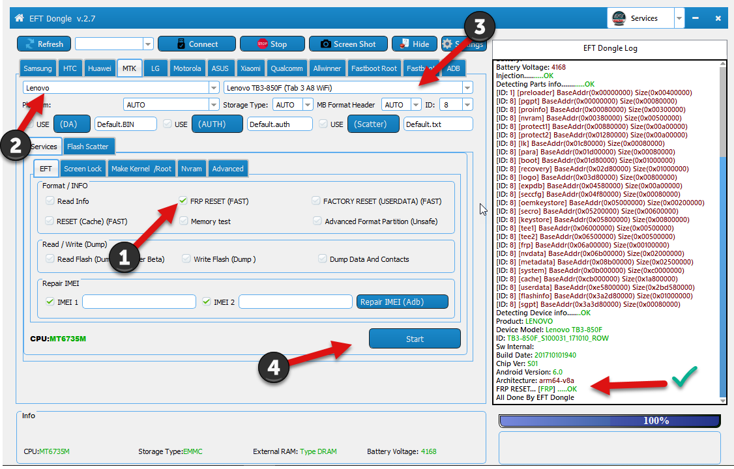Uncheck the IMEI 2 checkbox

207,302
